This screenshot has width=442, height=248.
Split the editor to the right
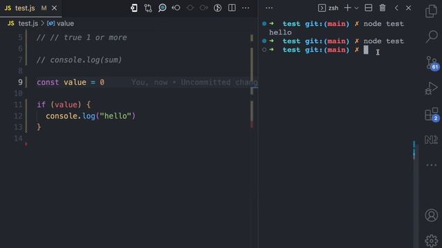[x=232, y=8]
